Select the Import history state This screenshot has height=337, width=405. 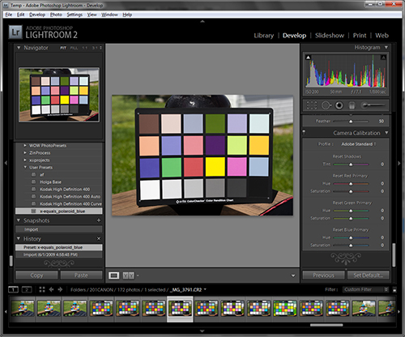59,254
